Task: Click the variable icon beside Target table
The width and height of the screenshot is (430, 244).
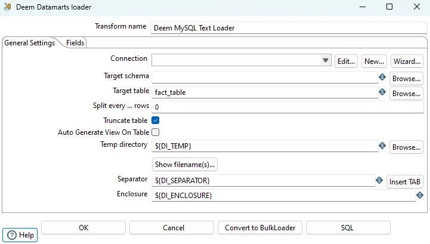Action: point(382,92)
